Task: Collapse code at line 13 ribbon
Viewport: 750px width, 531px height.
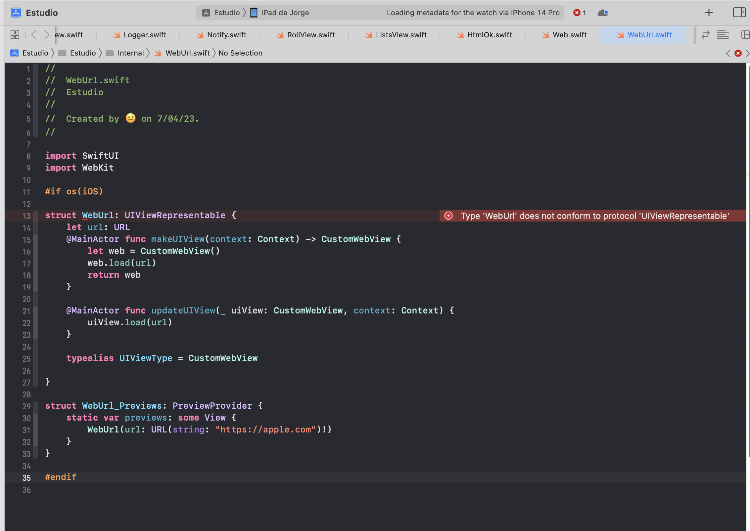Action: 36,216
